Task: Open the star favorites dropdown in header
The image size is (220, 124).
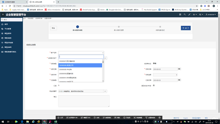Action: coord(195,14)
